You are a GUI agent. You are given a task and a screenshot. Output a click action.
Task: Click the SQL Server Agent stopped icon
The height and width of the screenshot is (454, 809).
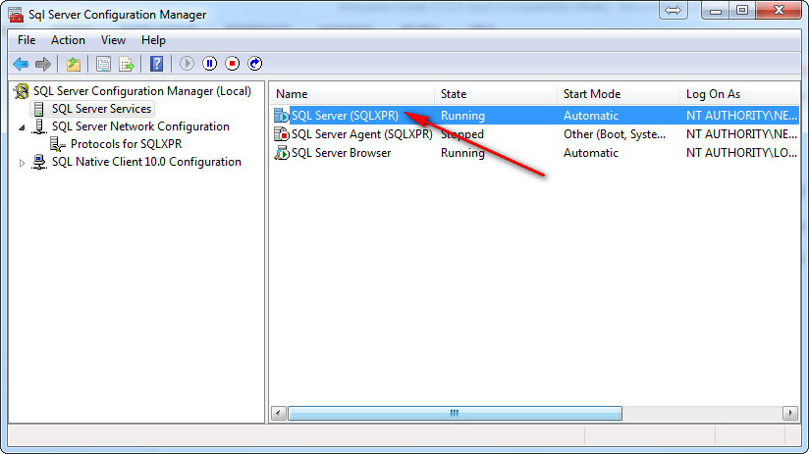[281, 134]
